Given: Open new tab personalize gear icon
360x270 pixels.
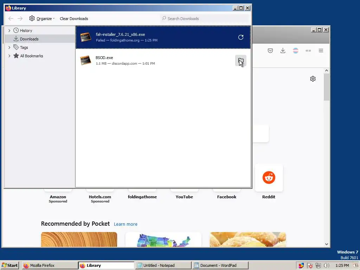Looking at the screenshot, I should 313,79.
